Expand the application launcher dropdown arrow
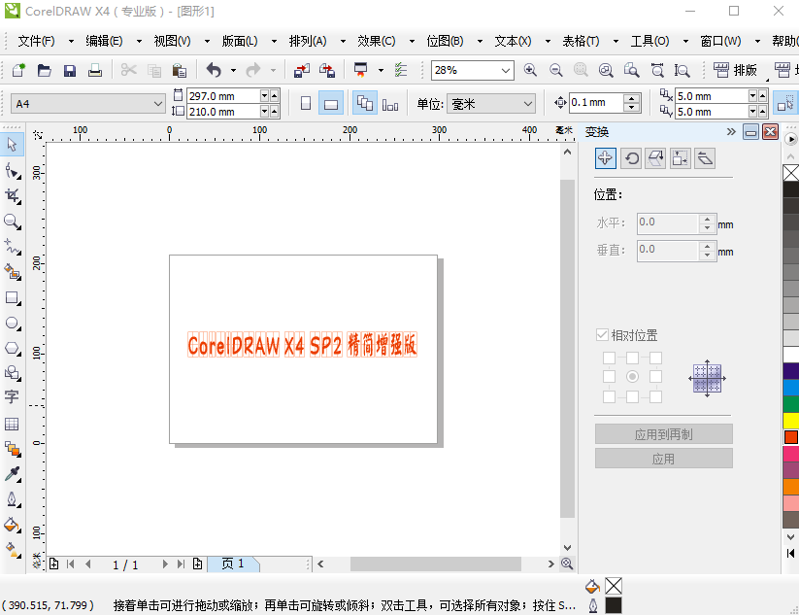Screen dimensions: 799x615 [x=381, y=70]
